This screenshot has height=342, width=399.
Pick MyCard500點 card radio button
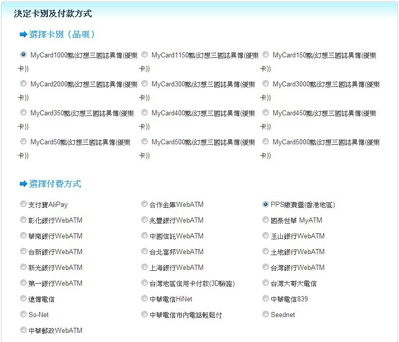click(145, 141)
